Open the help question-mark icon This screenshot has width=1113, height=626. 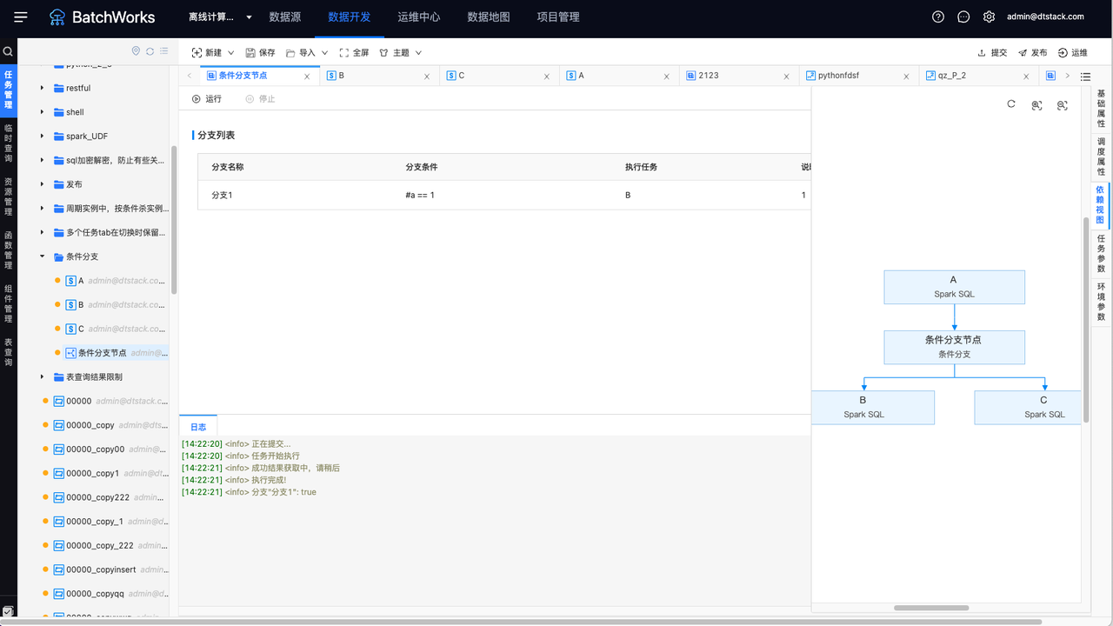(x=938, y=17)
